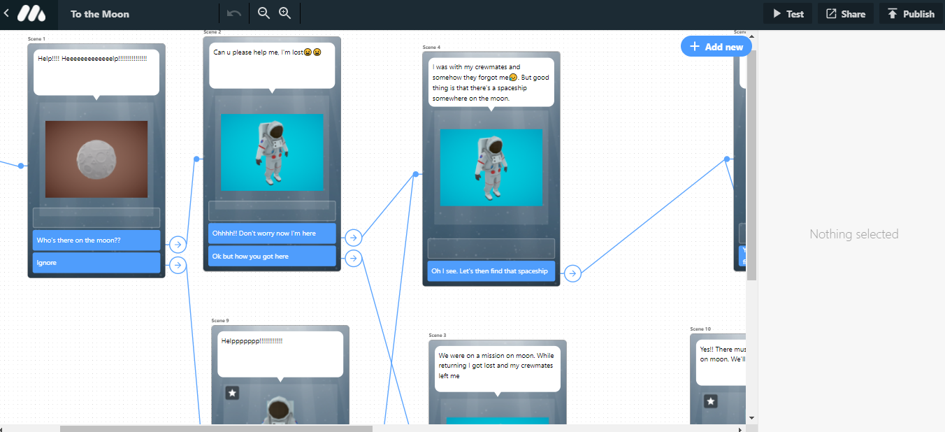Image resolution: width=945 pixels, height=432 pixels.
Task: Click the star icon in Scene 10
Action: 711,401
